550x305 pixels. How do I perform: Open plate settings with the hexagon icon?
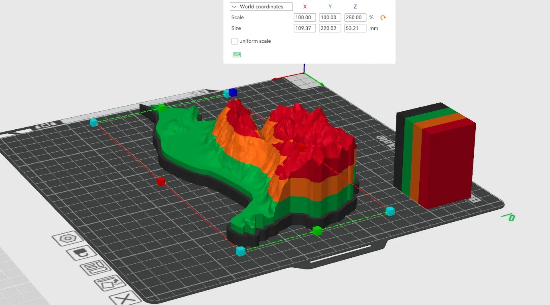67,239
